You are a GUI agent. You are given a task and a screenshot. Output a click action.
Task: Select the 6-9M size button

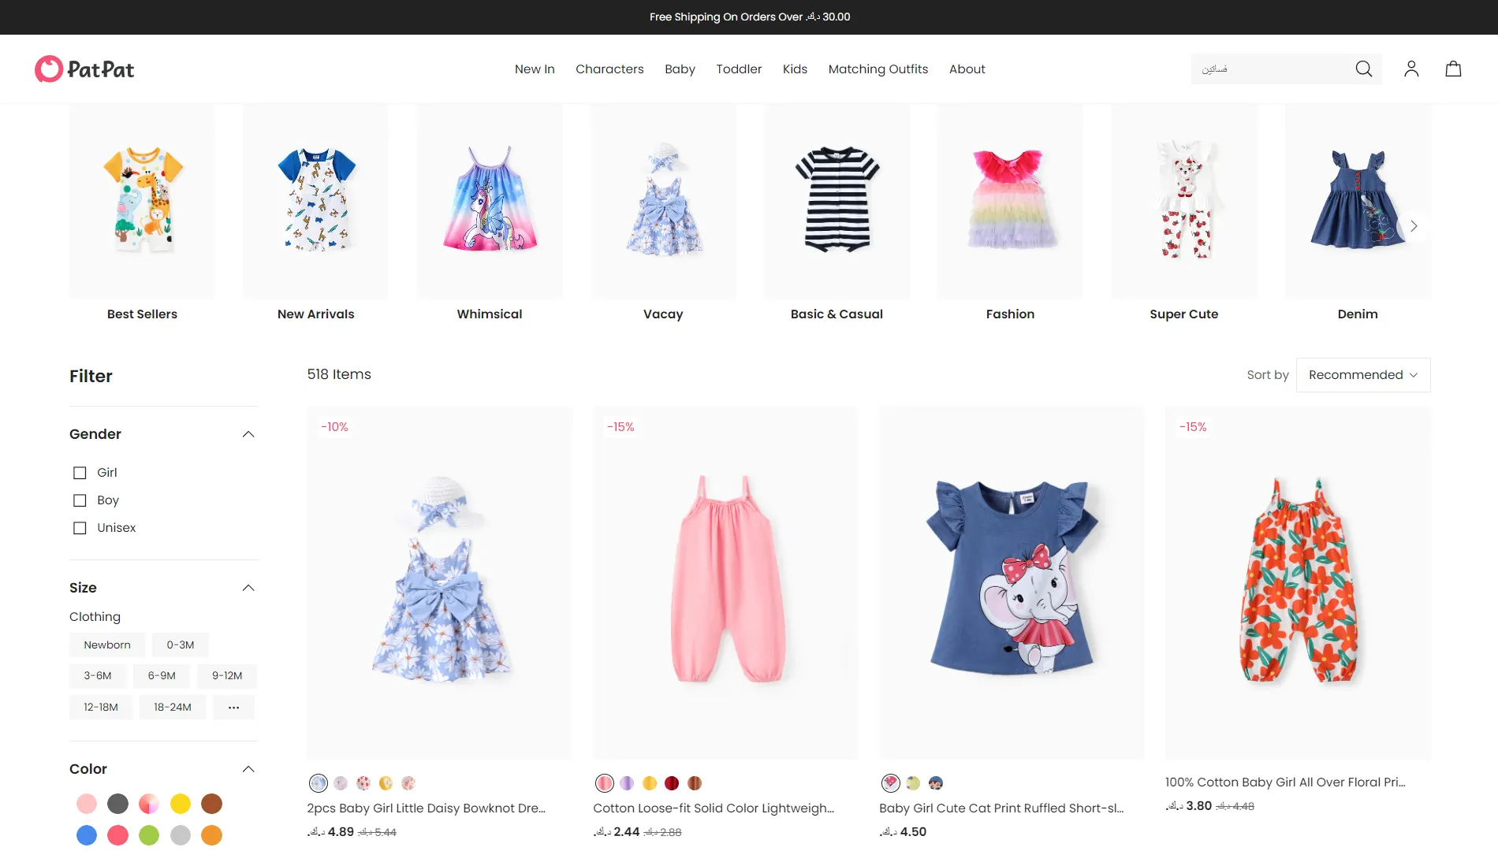tap(162, 675)
